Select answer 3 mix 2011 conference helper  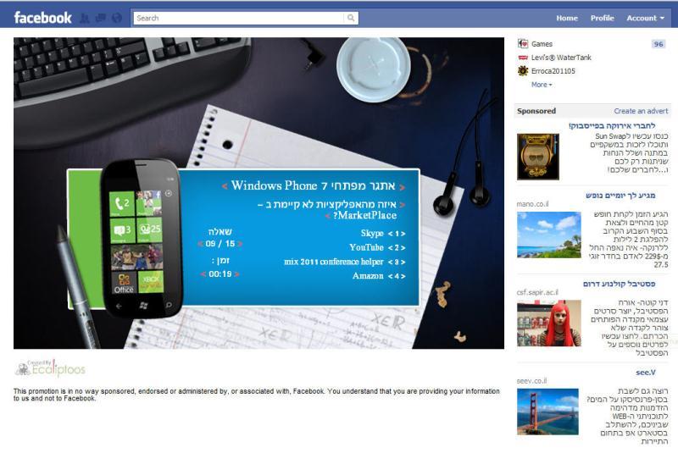pyautogui.click(x=345, y=262)
